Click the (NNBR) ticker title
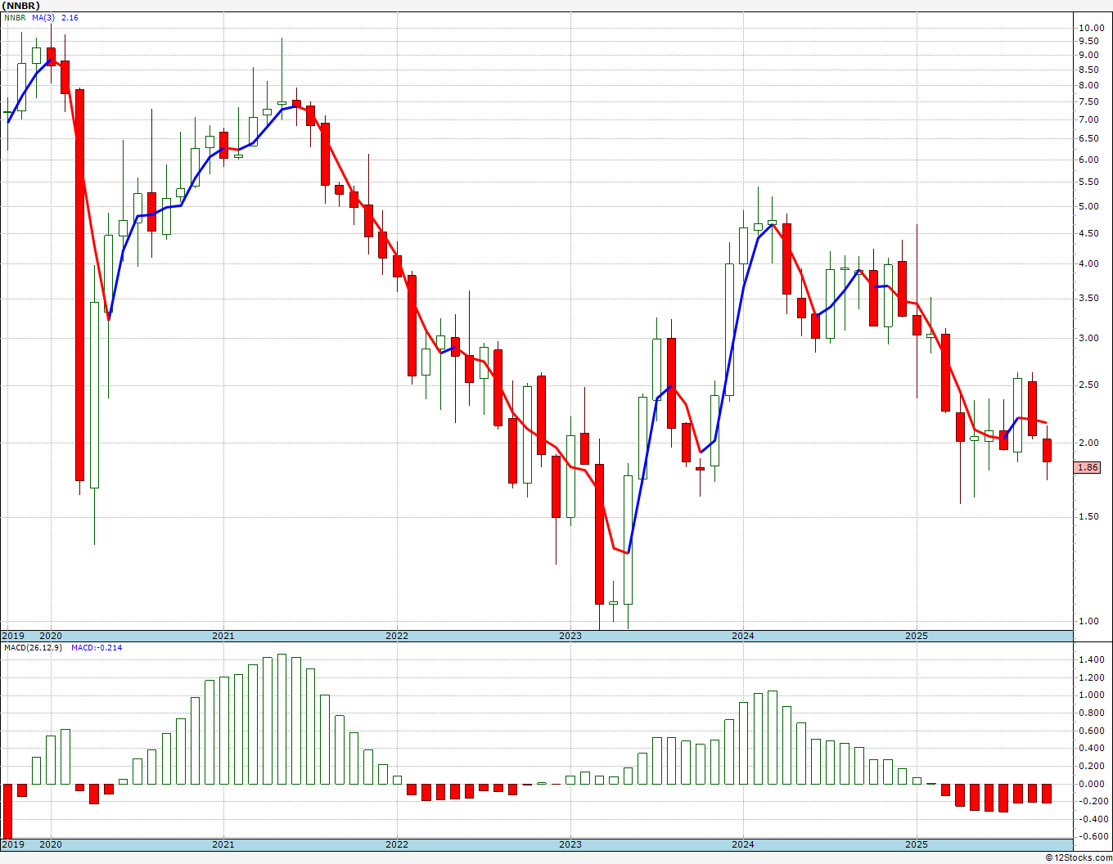This screenshot has width=1113, height=864. [21, 5]
